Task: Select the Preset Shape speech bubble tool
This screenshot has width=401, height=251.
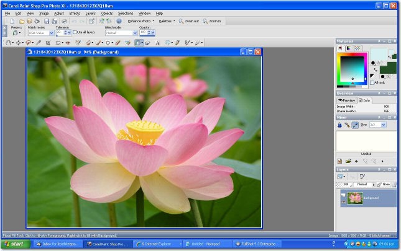Action: click(x=167, y=43)
